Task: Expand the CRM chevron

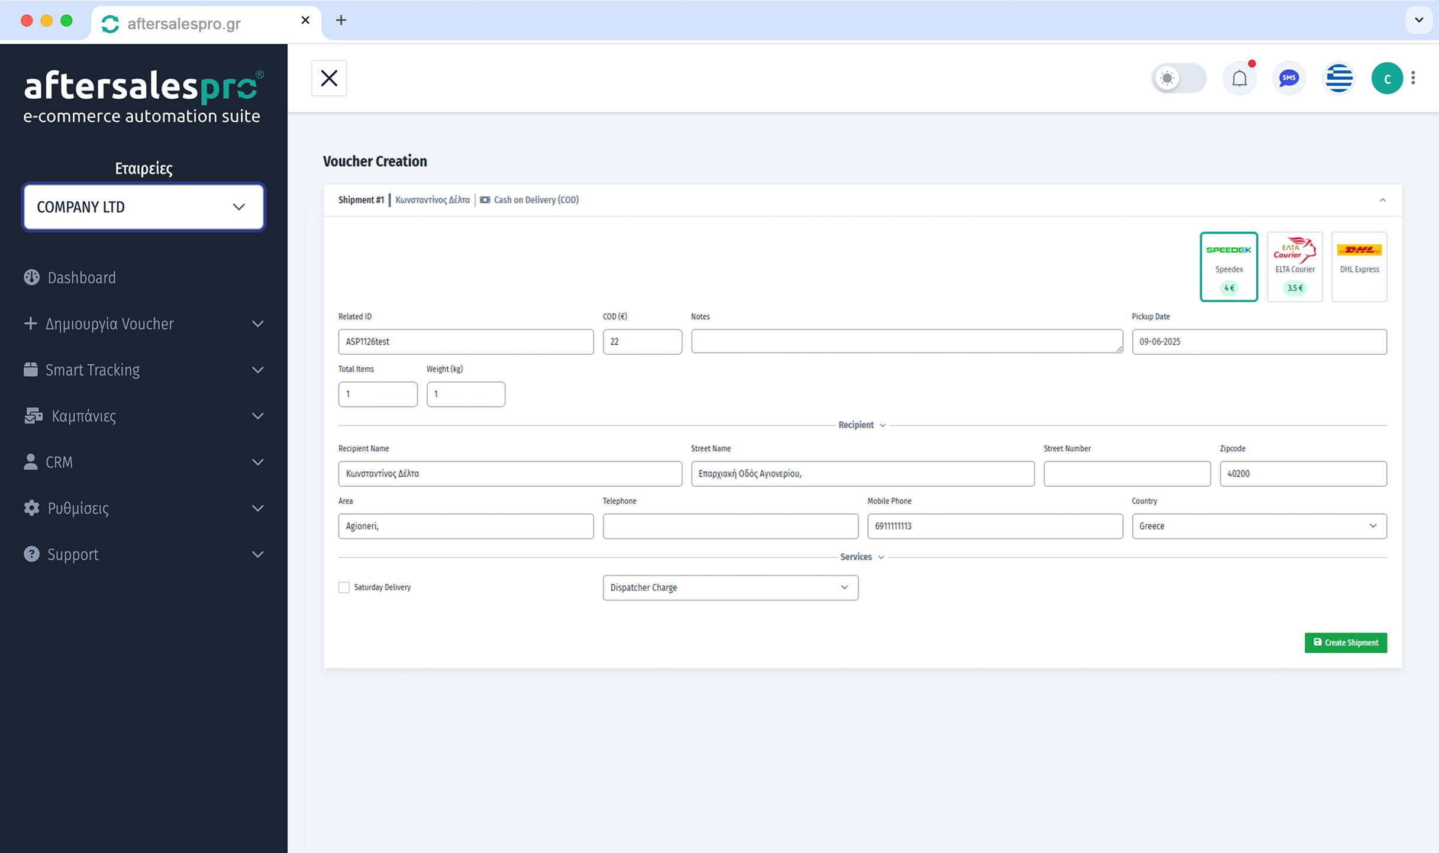Action: tap(257, 462)
